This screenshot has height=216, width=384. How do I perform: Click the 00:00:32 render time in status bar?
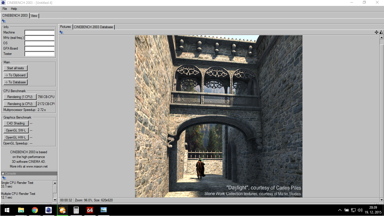click(66, 200)
